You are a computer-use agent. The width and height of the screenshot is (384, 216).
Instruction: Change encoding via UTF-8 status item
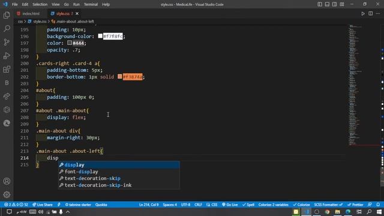(x=185, y=205)
